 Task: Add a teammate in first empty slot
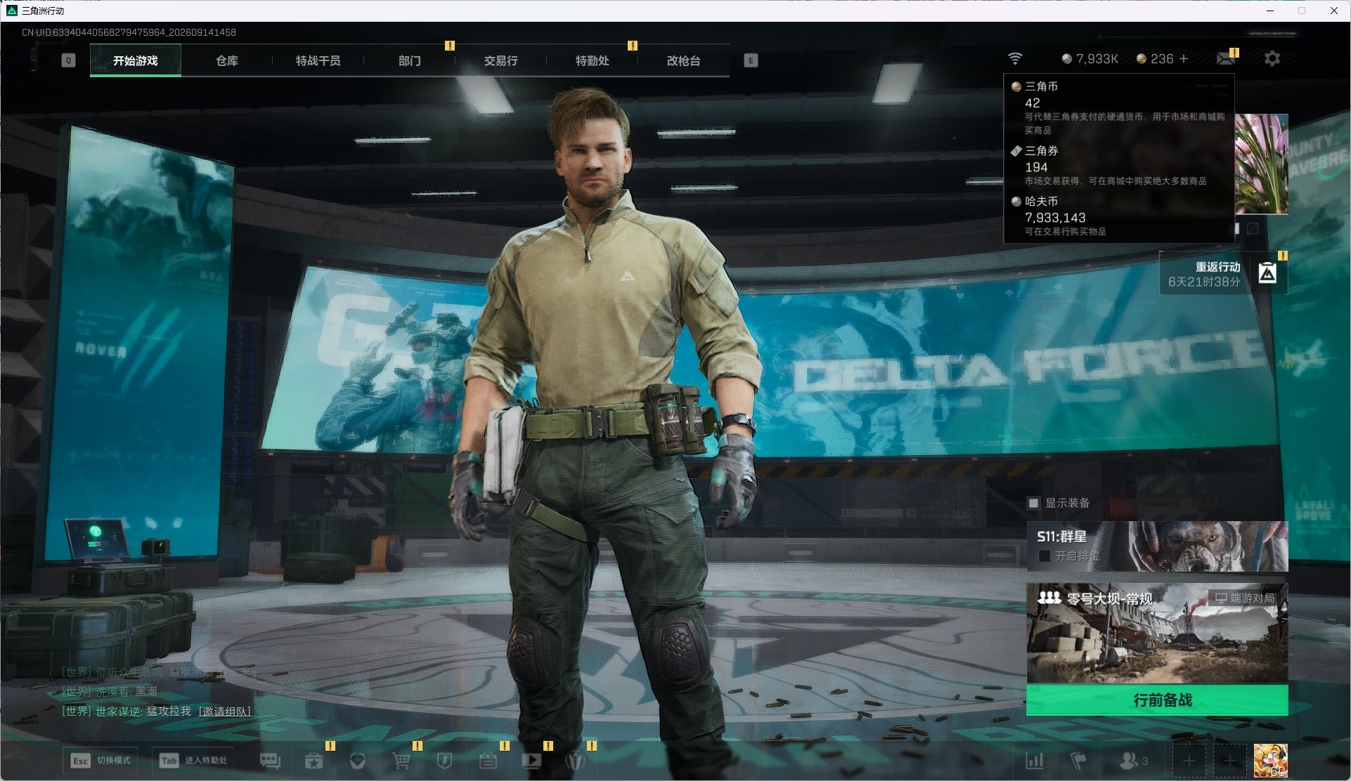(1189, 761)
